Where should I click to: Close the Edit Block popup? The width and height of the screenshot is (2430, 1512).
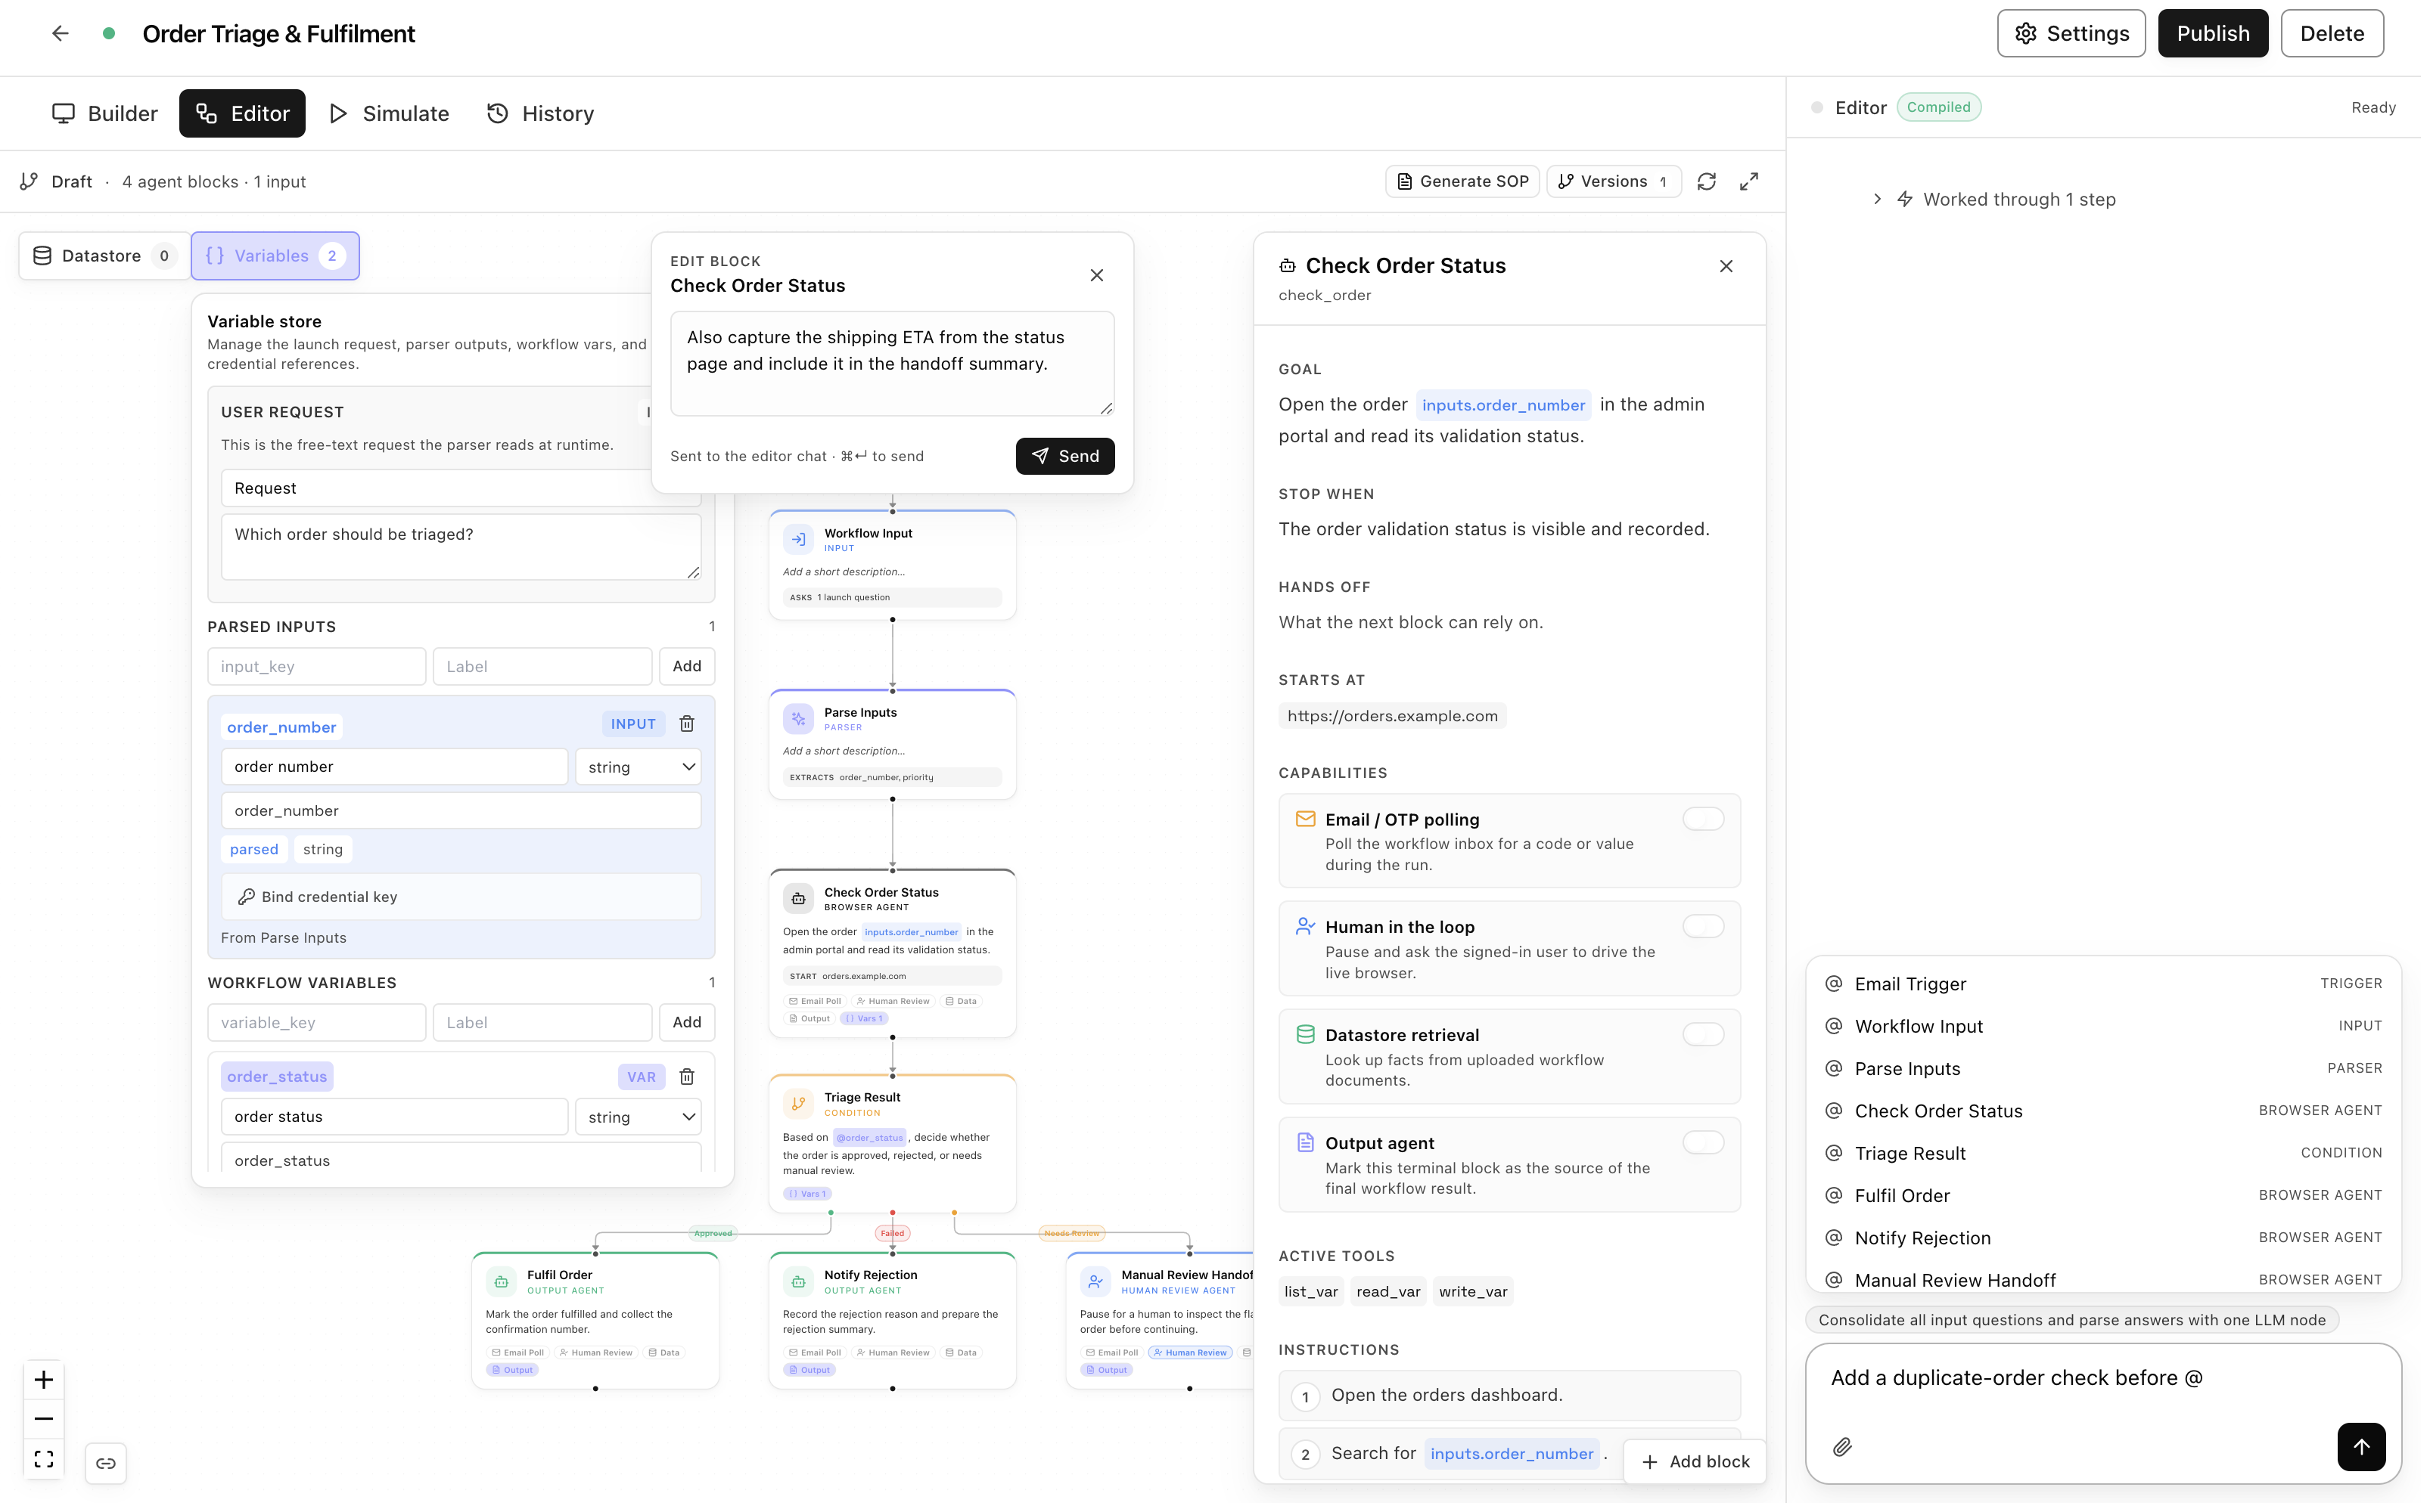(1101, 276)
